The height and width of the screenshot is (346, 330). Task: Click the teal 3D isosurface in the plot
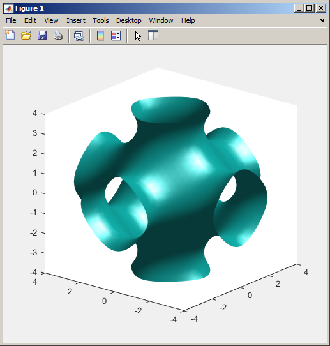[170, 190]
